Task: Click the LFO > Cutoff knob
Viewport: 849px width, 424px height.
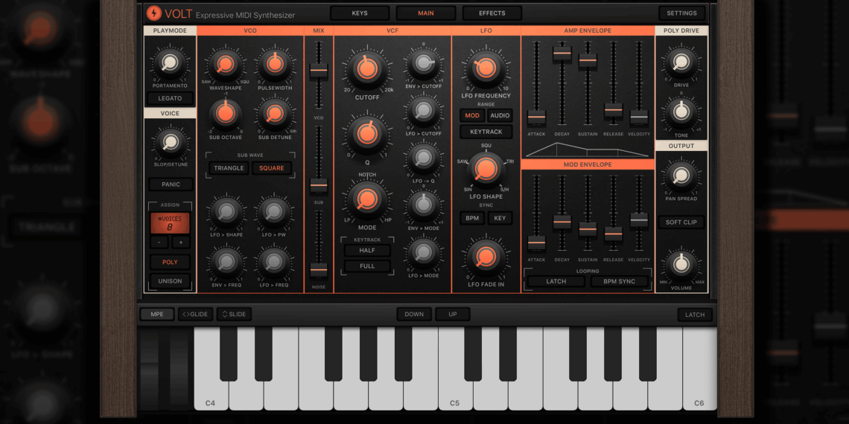Action: tap(424, 110)
